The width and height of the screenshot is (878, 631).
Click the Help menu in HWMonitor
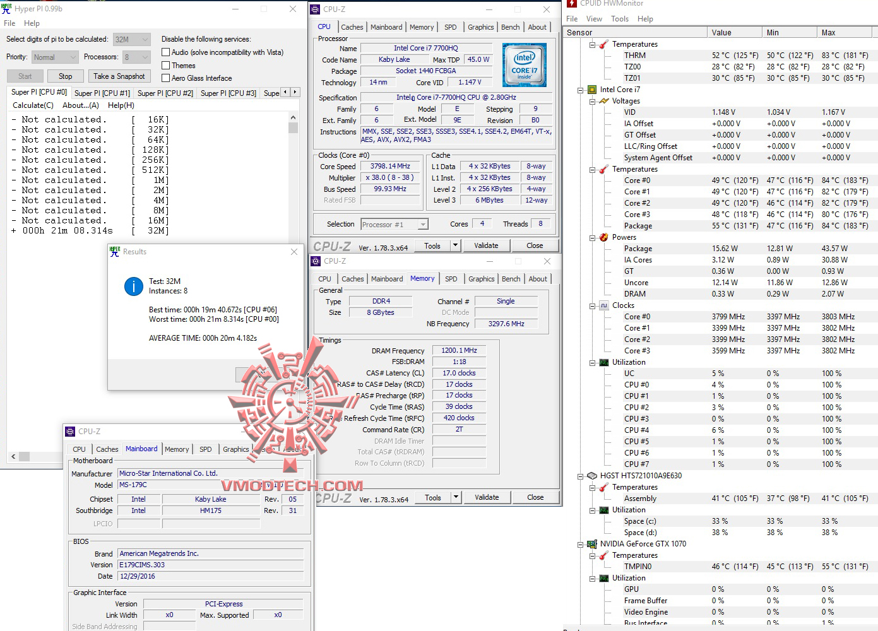[645, 19]
